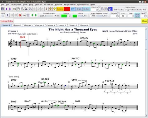Click the Delay value field
This screenshot has height=118, width=148.
pyautogui.click(x=131, y=16)
